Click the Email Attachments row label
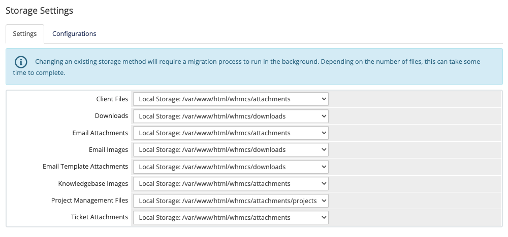508x237 pixels. [100, 133]
